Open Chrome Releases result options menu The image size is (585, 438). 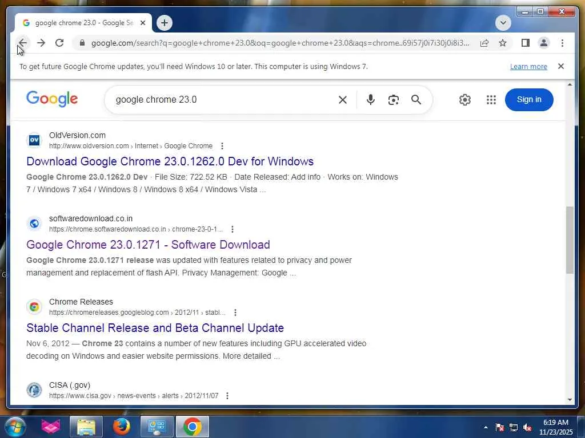(235, 313)
